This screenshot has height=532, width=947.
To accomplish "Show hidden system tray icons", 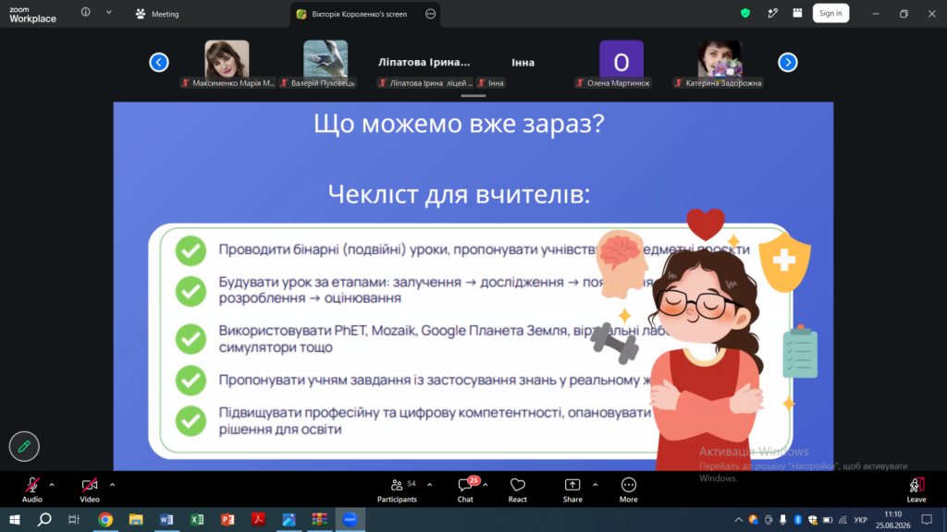I will coord(738,520).
